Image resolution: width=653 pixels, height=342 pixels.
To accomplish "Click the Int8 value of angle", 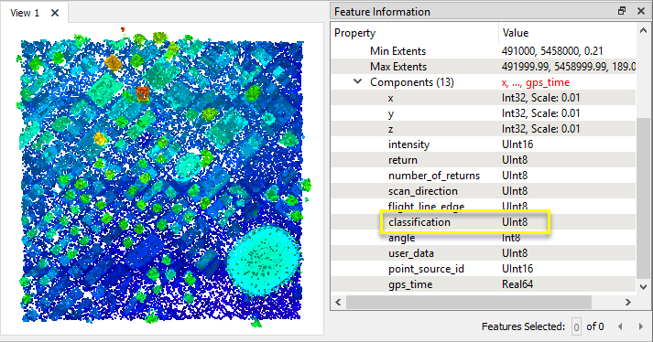I will [511, 238].
